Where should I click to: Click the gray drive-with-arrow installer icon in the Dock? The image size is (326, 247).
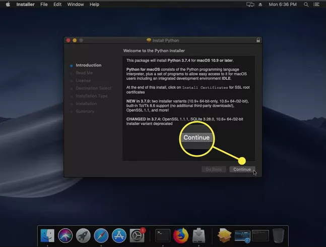199,235
